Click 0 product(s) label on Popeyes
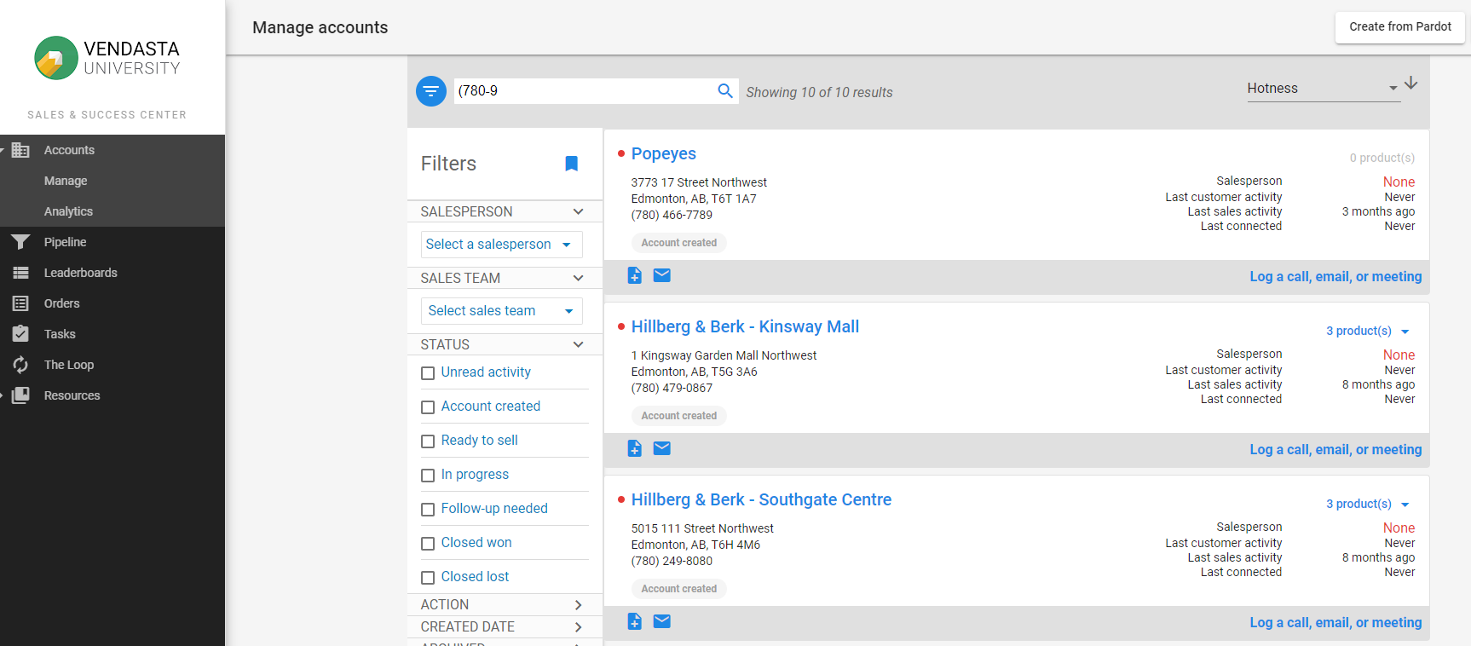 click(x=1382, y=158)
